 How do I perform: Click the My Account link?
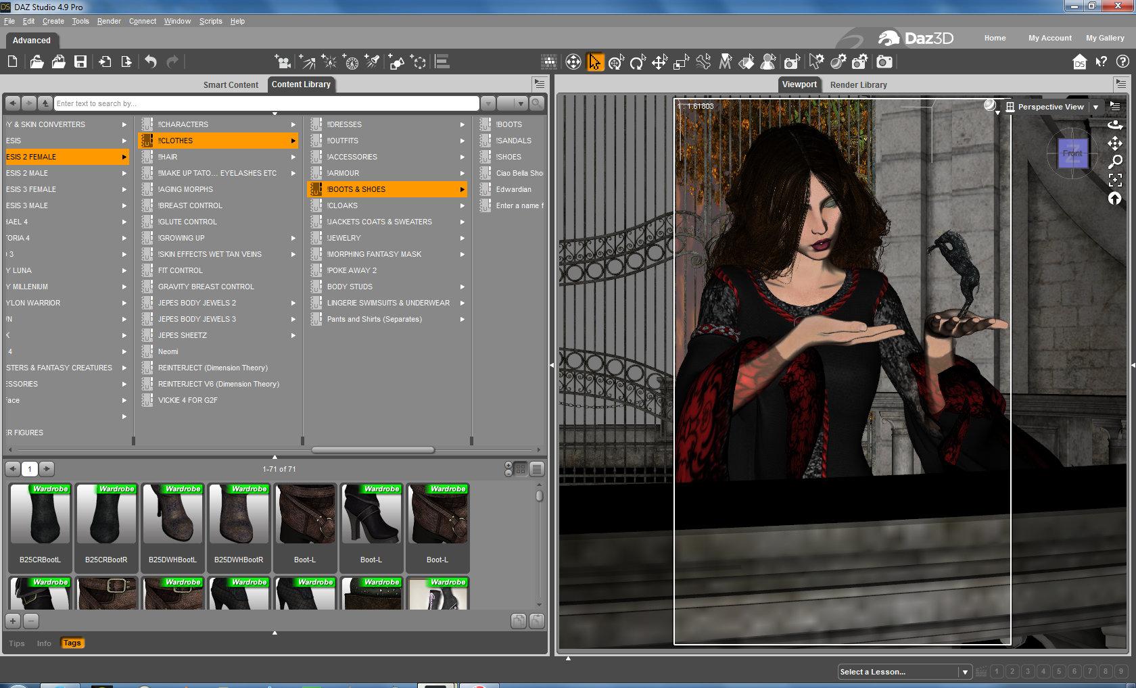(1049, 38)
